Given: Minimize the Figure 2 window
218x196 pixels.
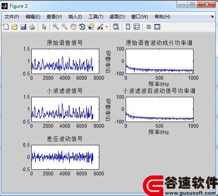Looking at the screenshot, I should point(182,5).
